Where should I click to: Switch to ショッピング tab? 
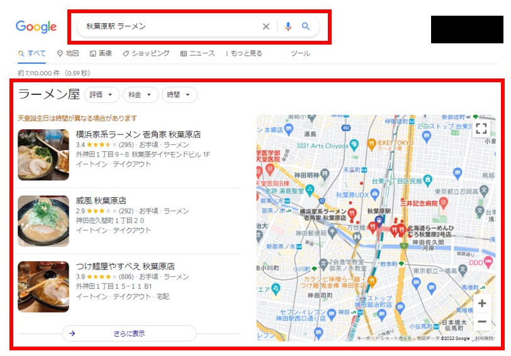tap(146, 53)
